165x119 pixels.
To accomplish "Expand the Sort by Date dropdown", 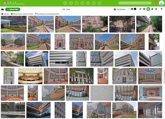I will [122, 9].
